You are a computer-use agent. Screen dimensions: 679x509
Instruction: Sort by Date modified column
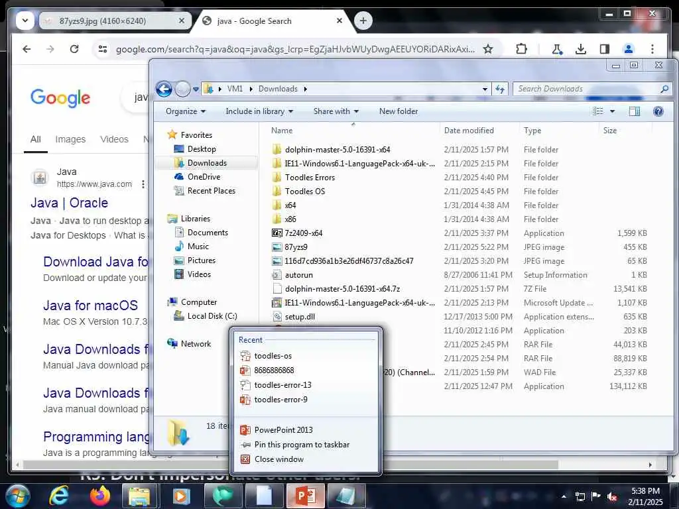click(x=469, y=131)
